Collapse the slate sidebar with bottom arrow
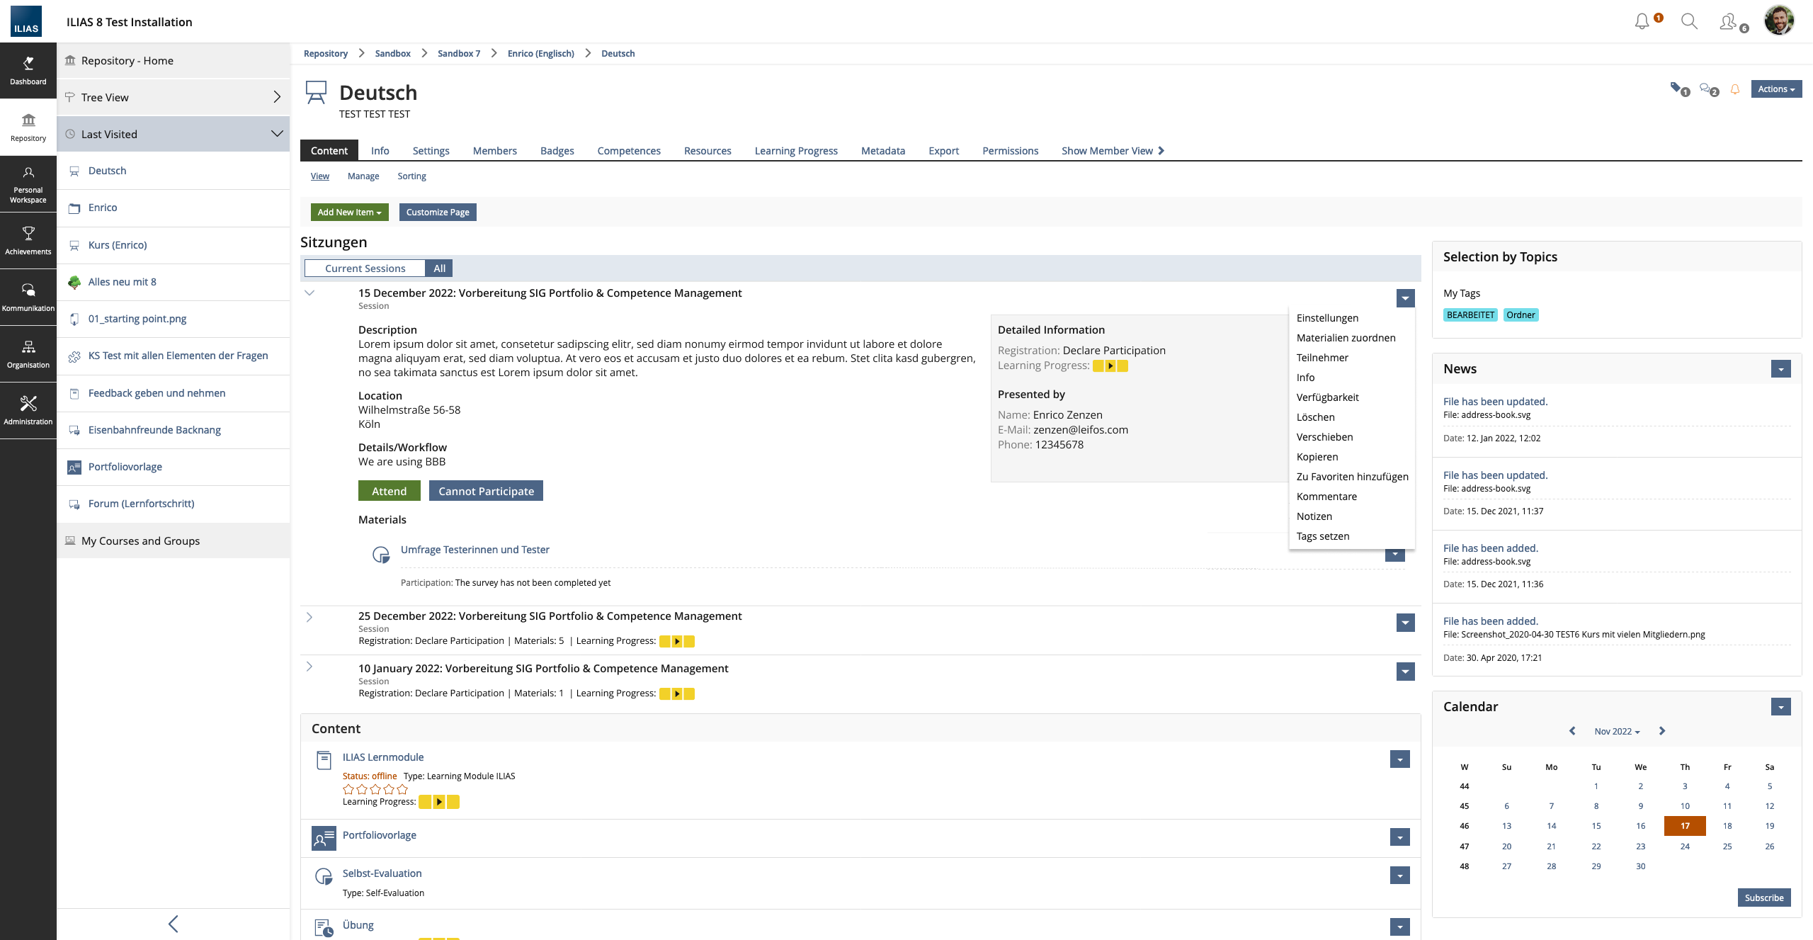Image resolution: width=1813 pixels, height=940 pixels. click(x=174, y=924)
